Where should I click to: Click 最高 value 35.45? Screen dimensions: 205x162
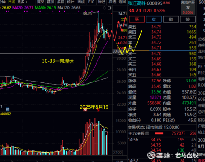(156, 86)
